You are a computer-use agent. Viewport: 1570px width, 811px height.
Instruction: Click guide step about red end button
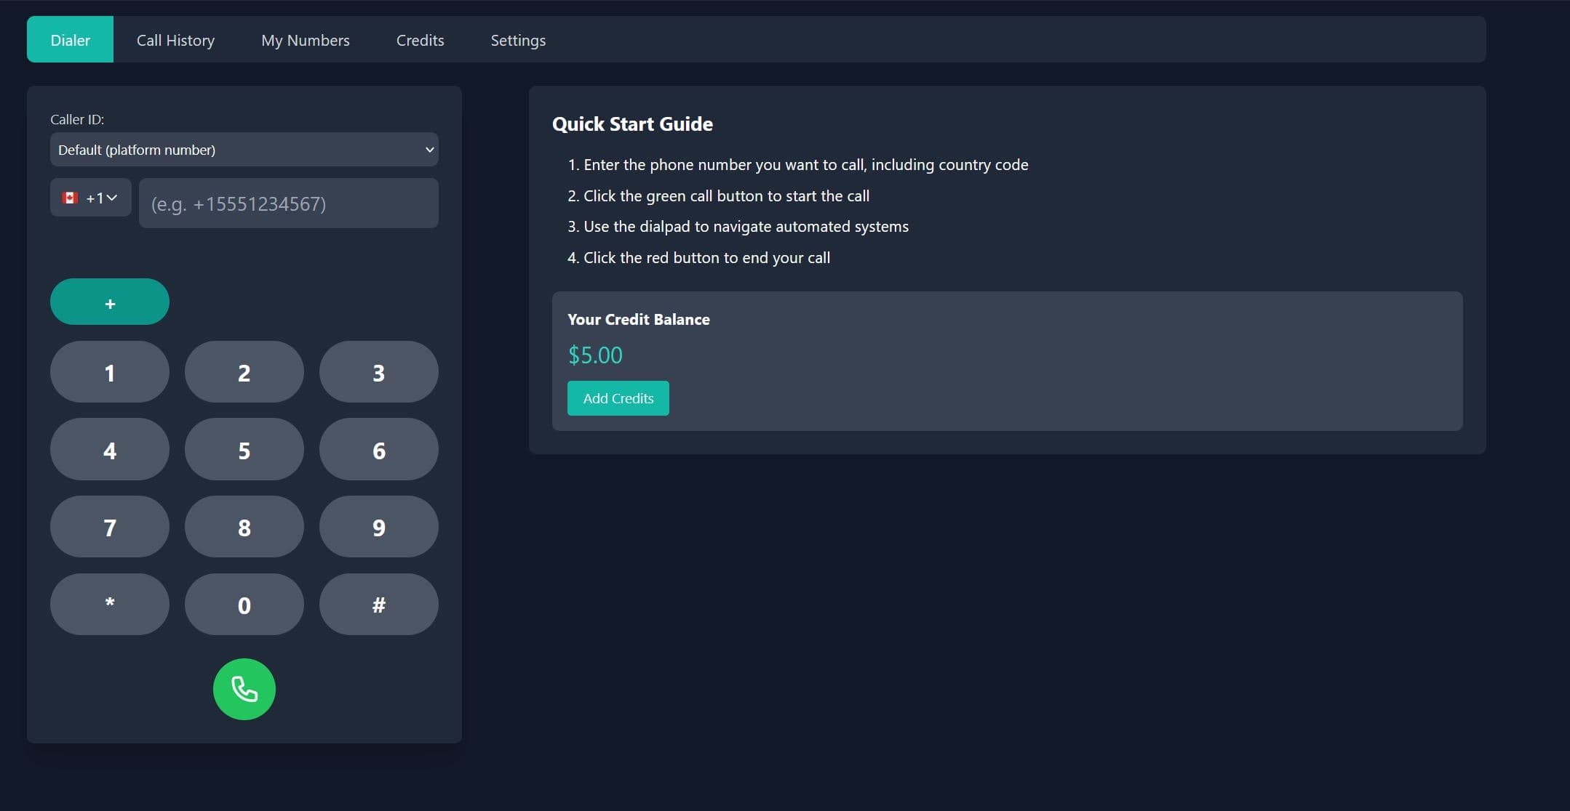point(698,258)
